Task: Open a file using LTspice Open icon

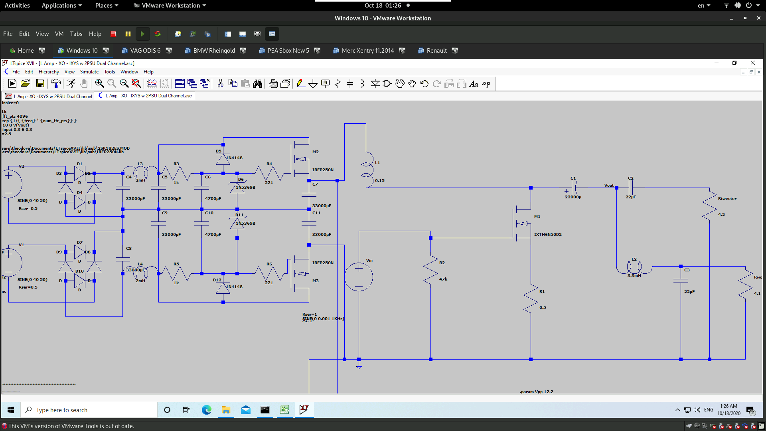Action: (x=25, y=83)
